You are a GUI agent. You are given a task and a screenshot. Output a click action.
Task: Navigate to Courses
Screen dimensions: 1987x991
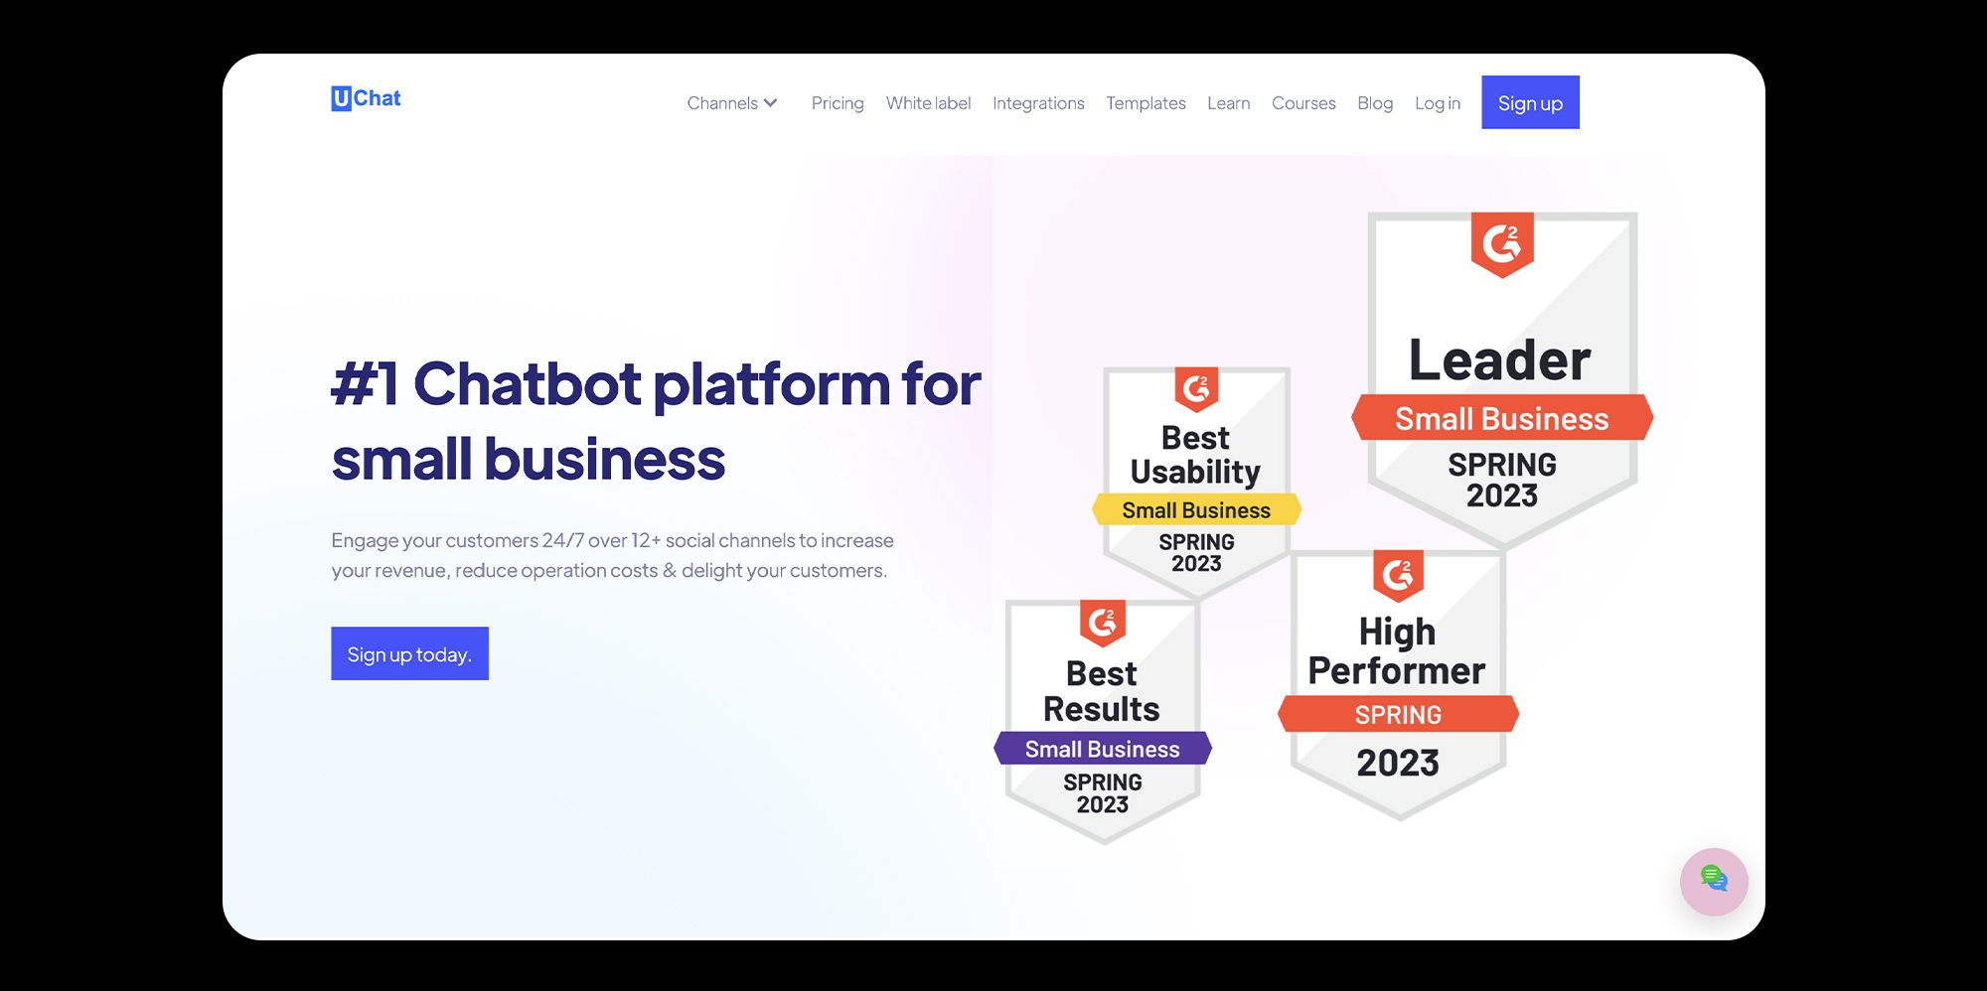[1303, 103]
